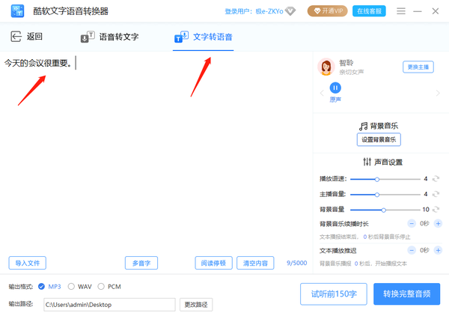Click the 试听前150字 button
The width and height of the screenshot is (449, 316).
point(334,294)
